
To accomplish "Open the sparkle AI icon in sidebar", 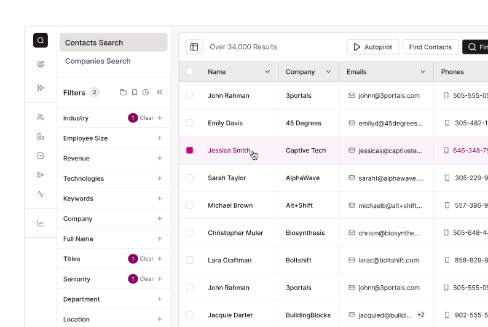I will point(41,88).
